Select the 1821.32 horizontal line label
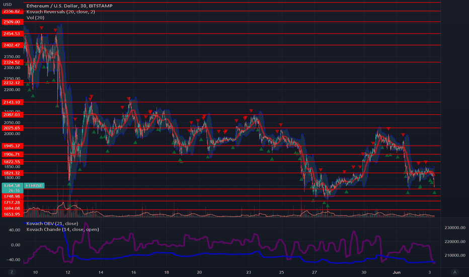The image size is (469, 277). (12, 173)
